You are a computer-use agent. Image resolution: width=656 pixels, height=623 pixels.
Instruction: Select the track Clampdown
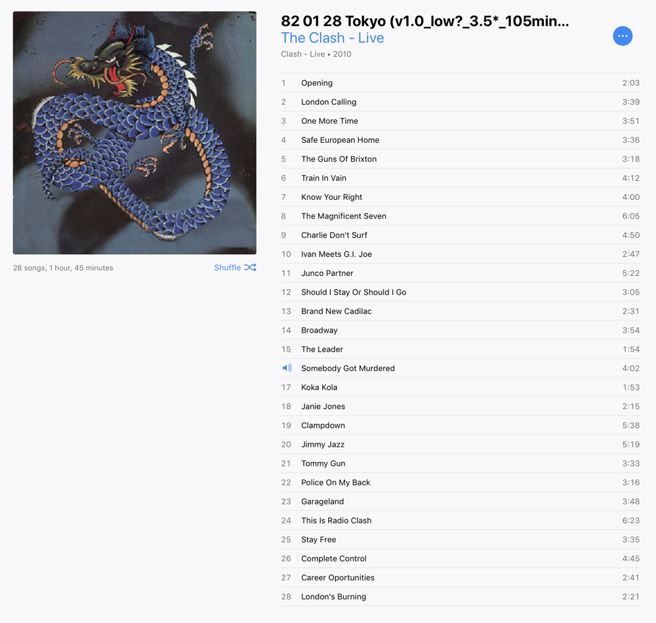point(461,425)
